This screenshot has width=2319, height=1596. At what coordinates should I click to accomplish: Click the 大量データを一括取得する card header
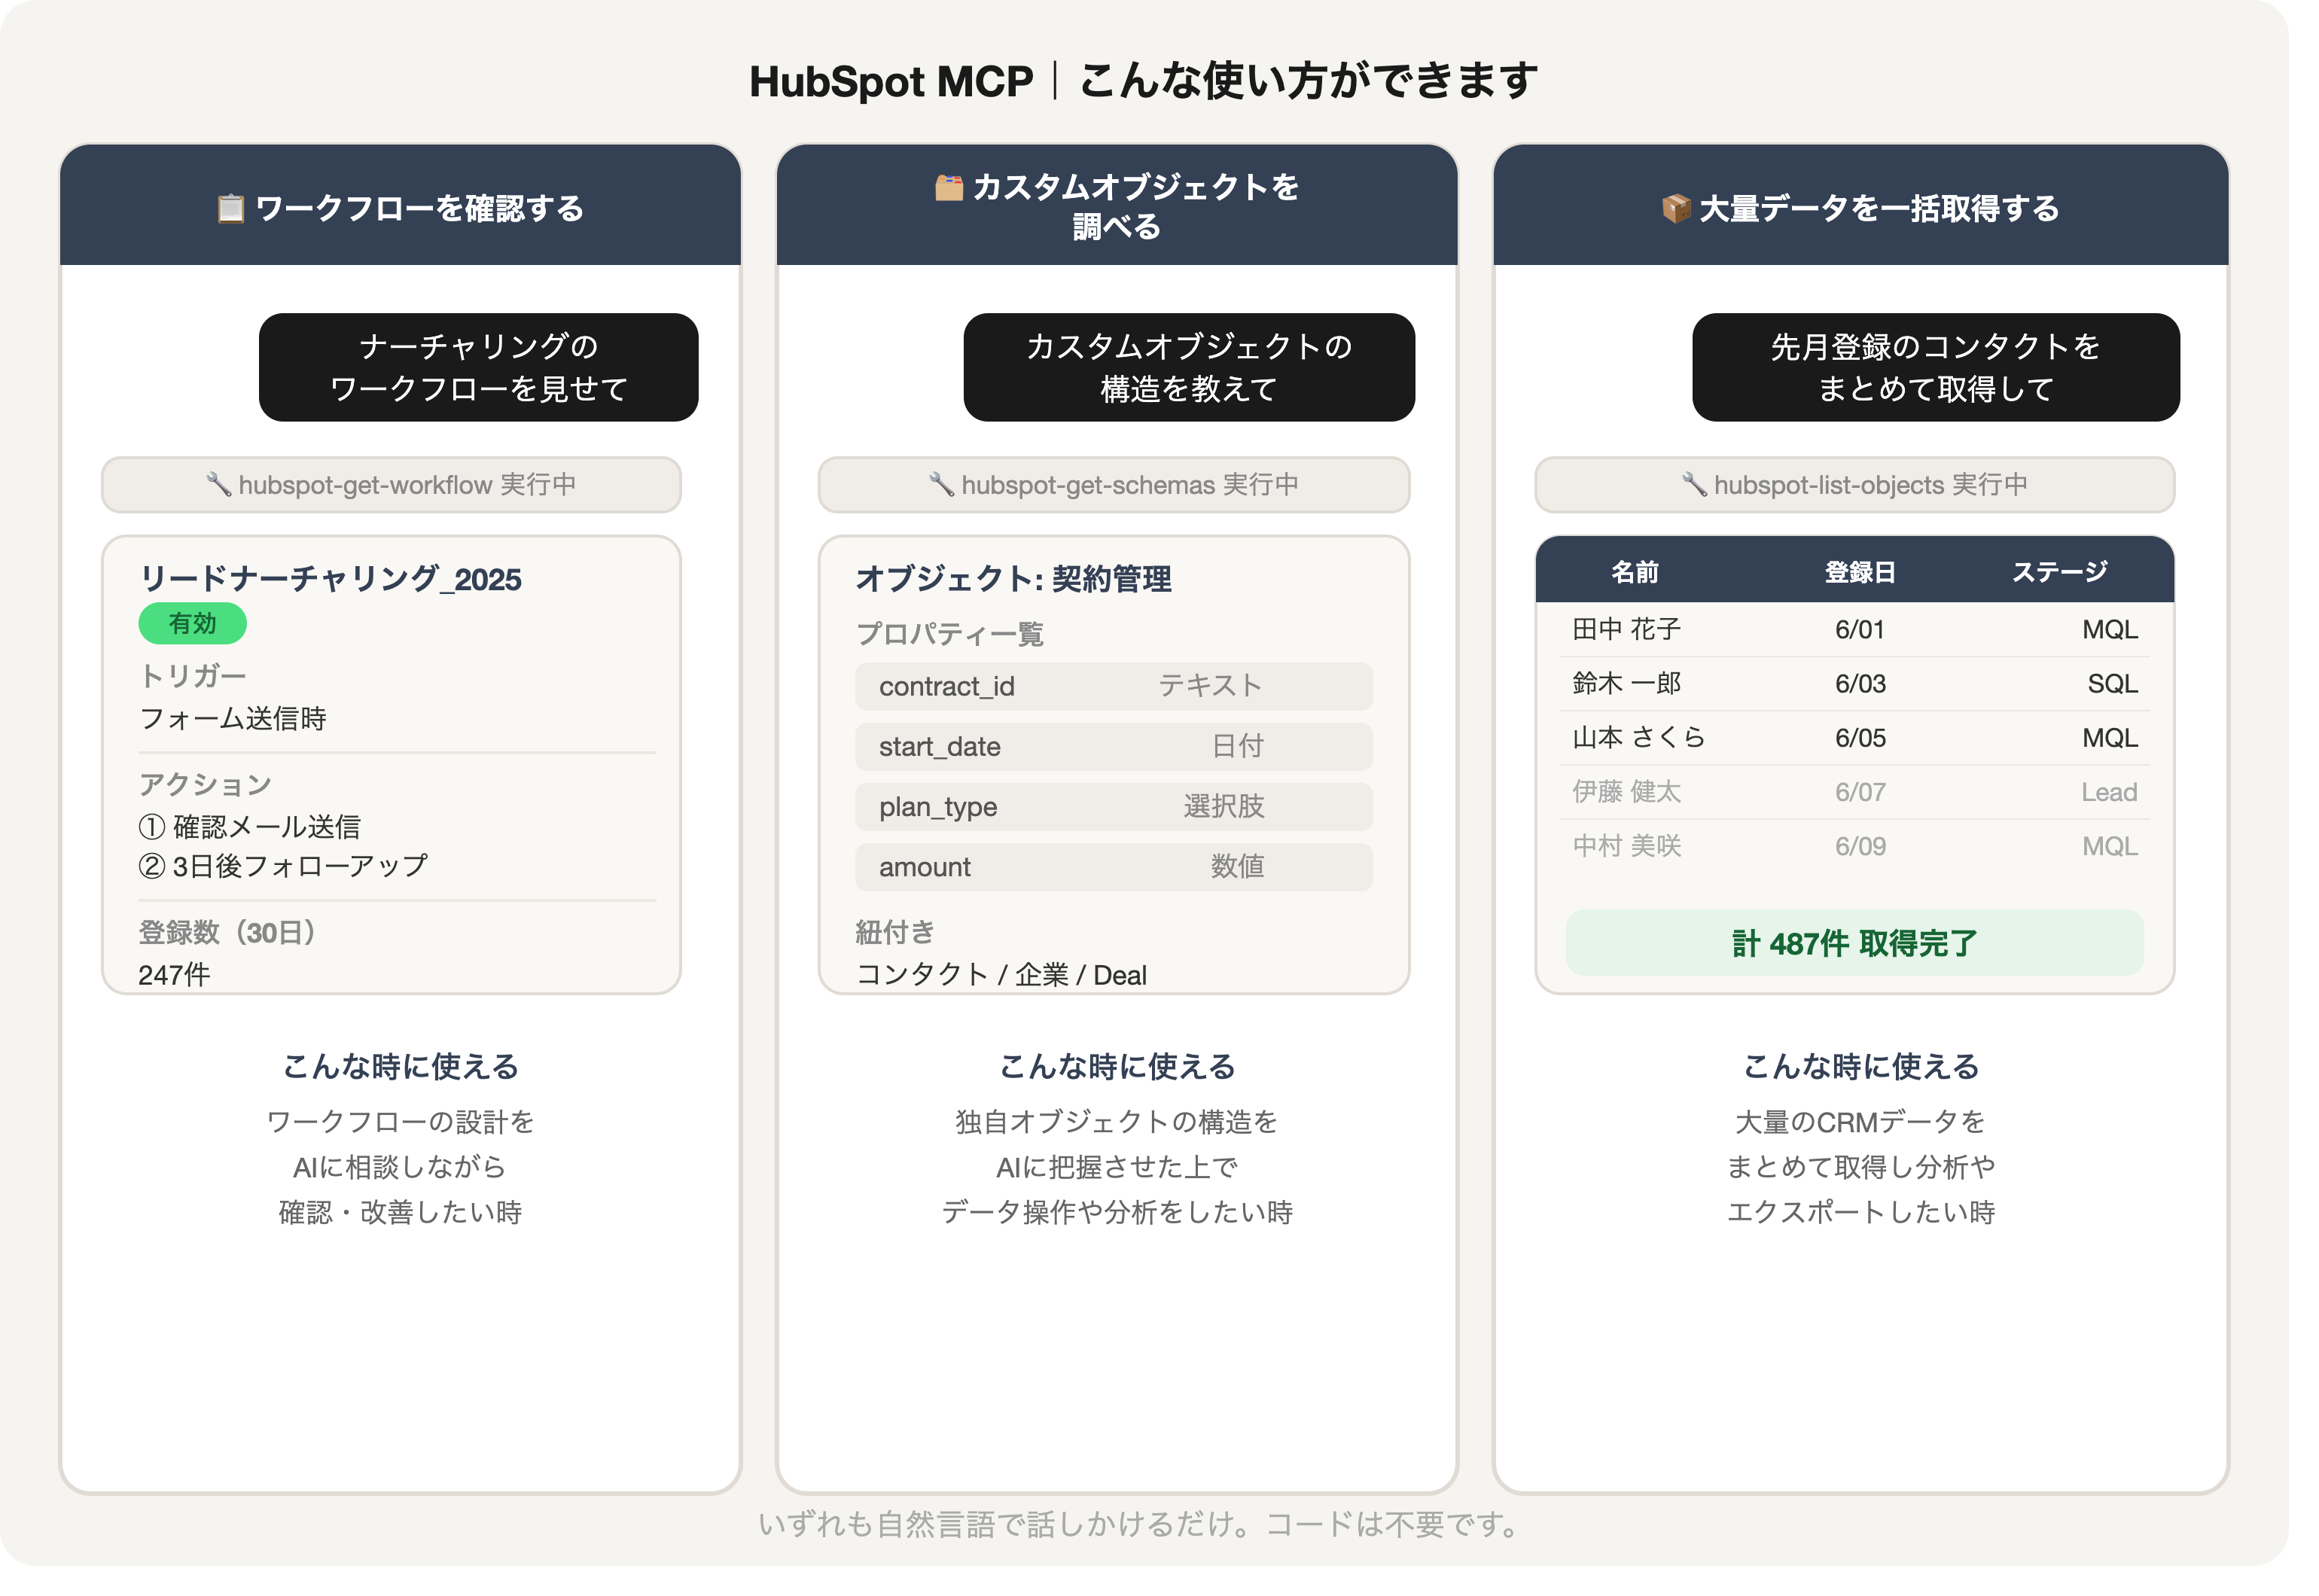coord(1860,205)
